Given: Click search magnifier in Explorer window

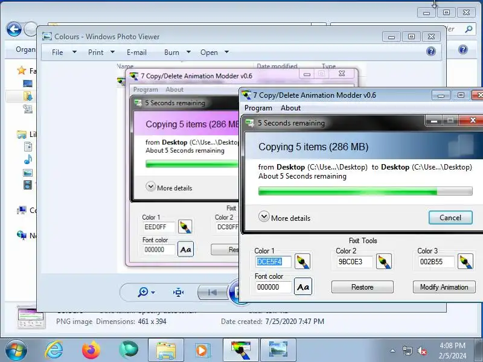Looking at the screenshot, I should coord(469,29).
